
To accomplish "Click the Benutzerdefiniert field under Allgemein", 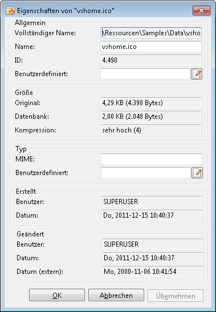I will 145,74.
